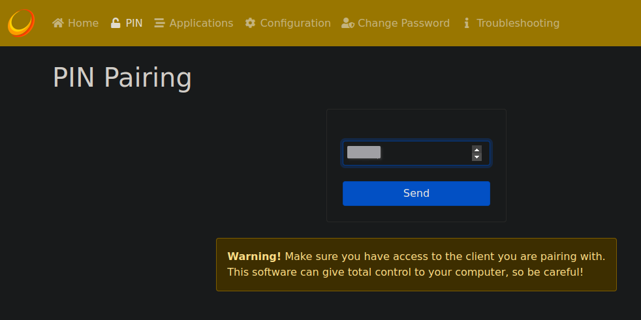Open the PIN nav item

click(x=127, y=23)
